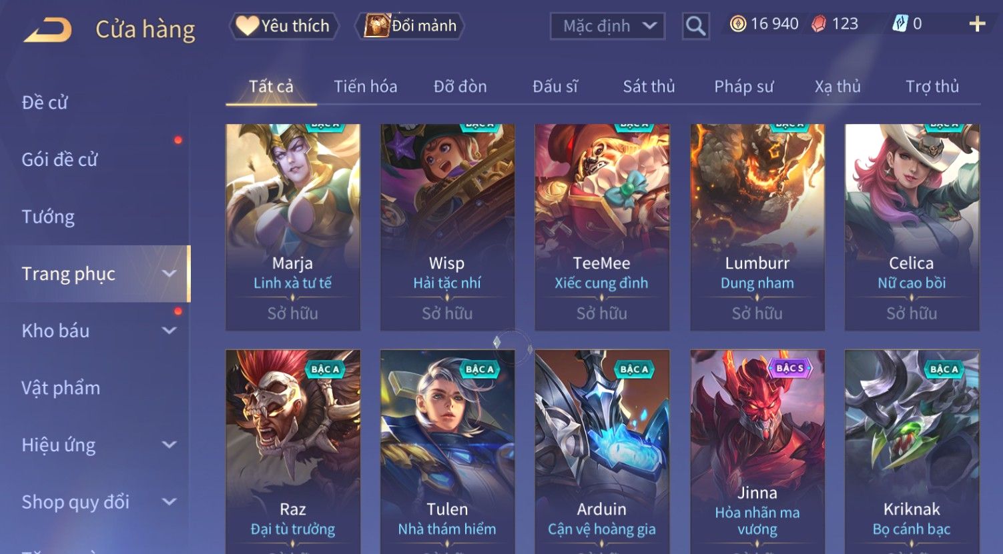Expand the Trang phục sidebar section
The image size is (1003, 554).
click(95, 274)
